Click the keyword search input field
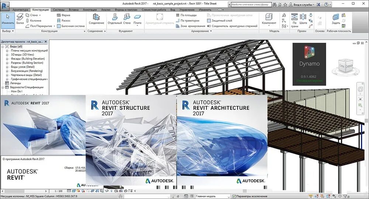The width and height of the screenshot is (369, 199). point(251,4)
